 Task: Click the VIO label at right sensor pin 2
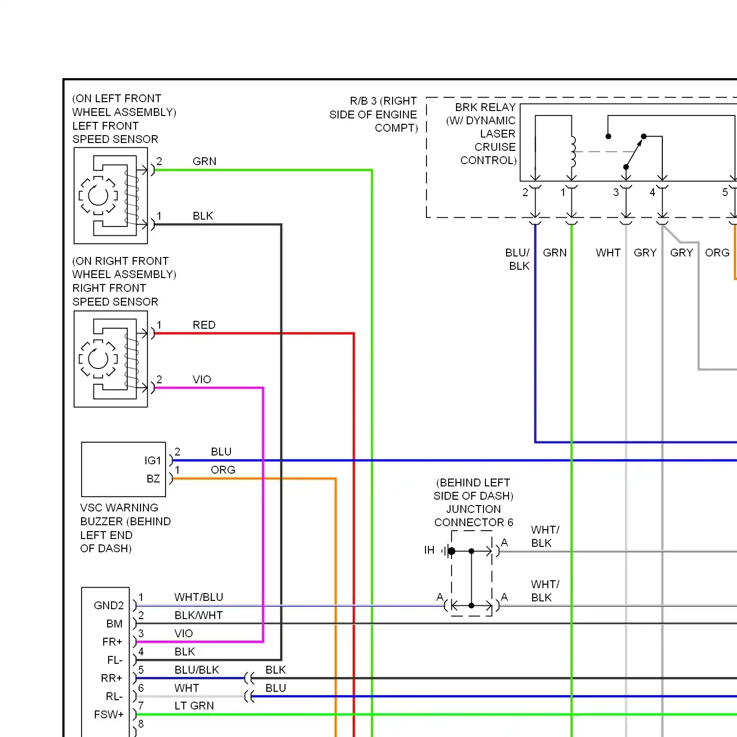[x=202, y=379]
